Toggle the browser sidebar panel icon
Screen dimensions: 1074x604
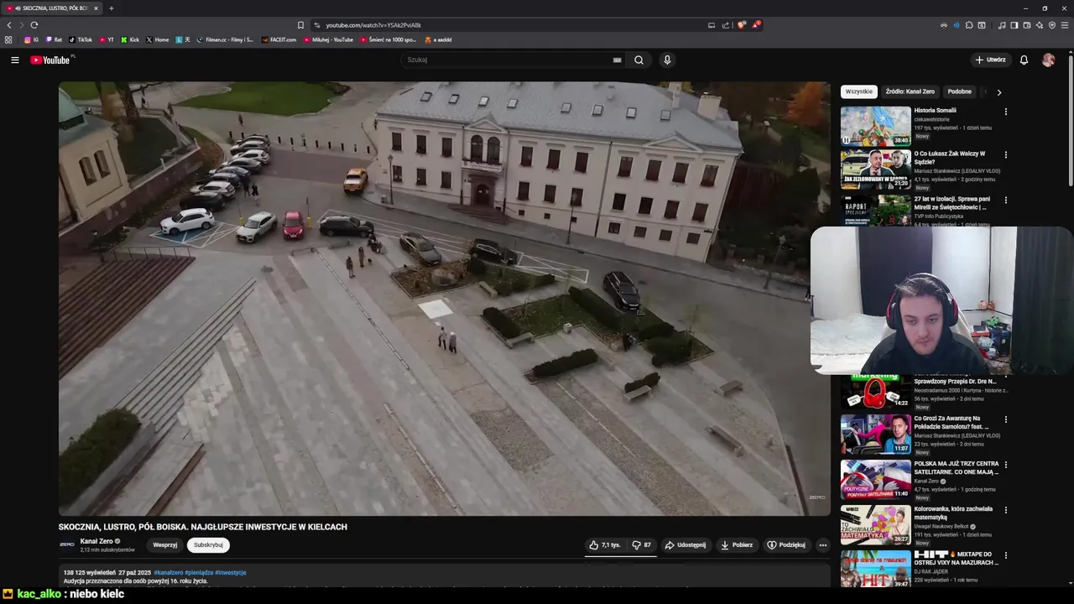1014,25
